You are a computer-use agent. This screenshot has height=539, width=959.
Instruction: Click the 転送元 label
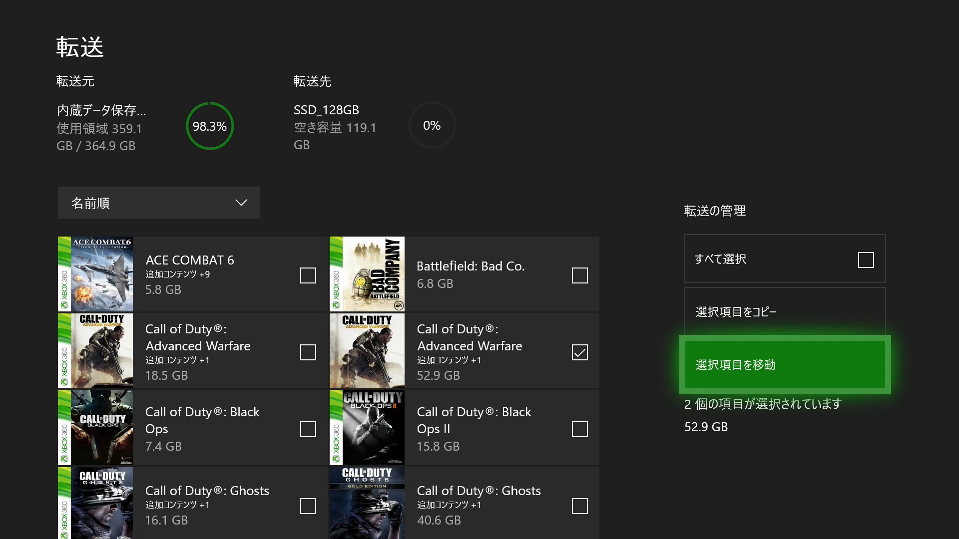(75, 81)
